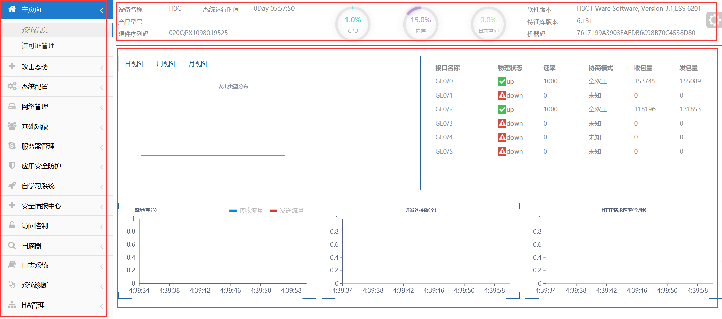Click the book icon for 日志系统
The width and height of the screenshot is (722, 319).
[x=12, y=265]
